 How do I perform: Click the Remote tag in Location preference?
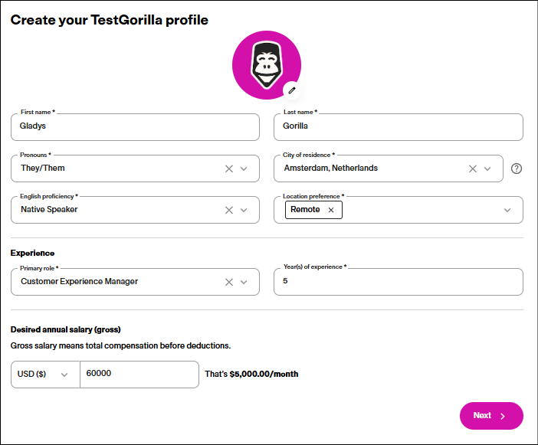point(305,209)
